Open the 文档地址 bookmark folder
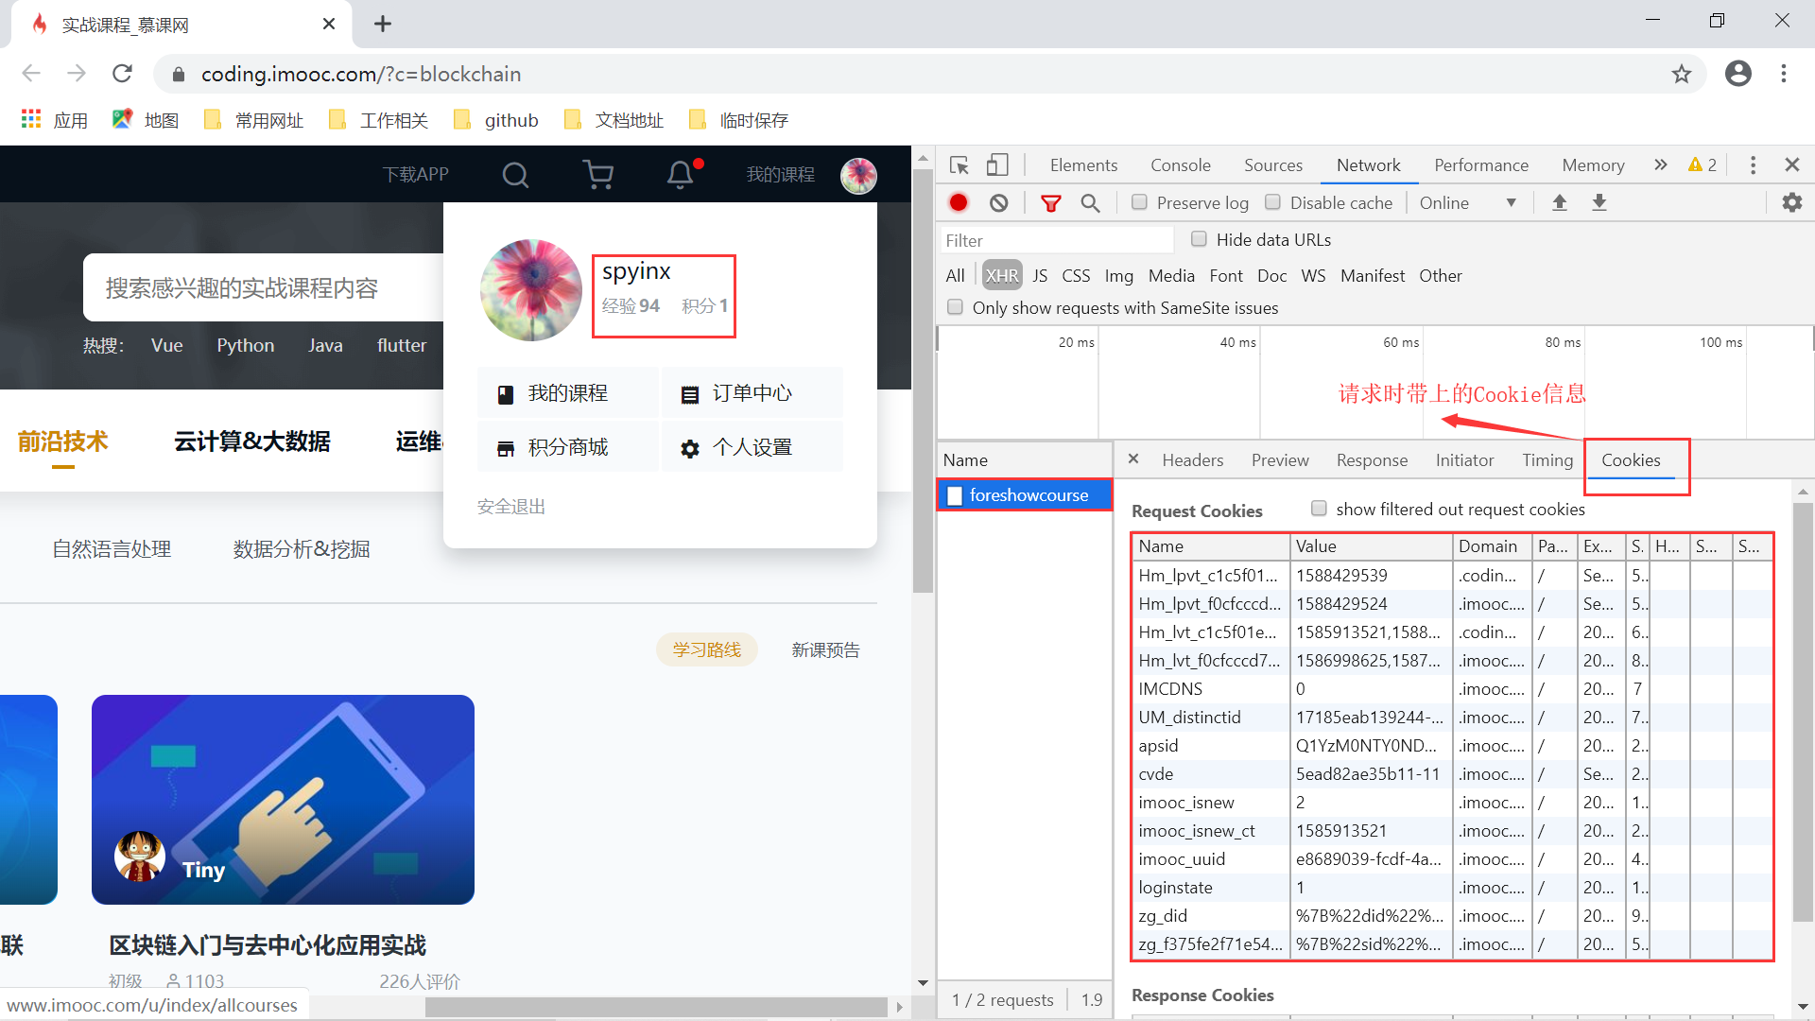The width and height of the screenshot is (1815, 1021). (614, 120)
